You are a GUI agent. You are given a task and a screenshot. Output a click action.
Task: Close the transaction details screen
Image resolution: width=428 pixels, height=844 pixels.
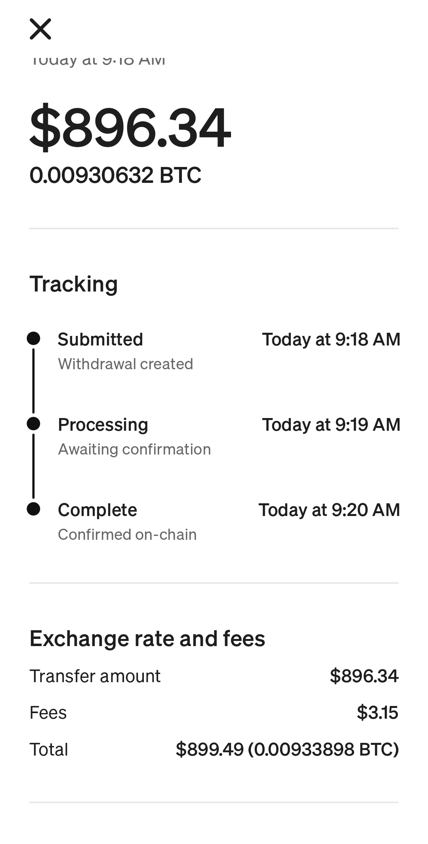(40, 29)
